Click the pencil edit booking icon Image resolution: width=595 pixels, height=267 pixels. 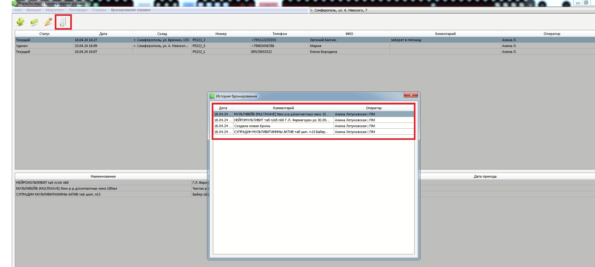[48, 22]
